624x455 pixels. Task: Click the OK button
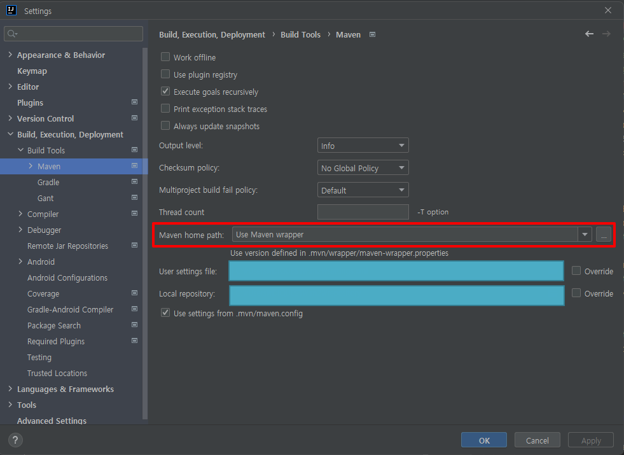point(484,440)
